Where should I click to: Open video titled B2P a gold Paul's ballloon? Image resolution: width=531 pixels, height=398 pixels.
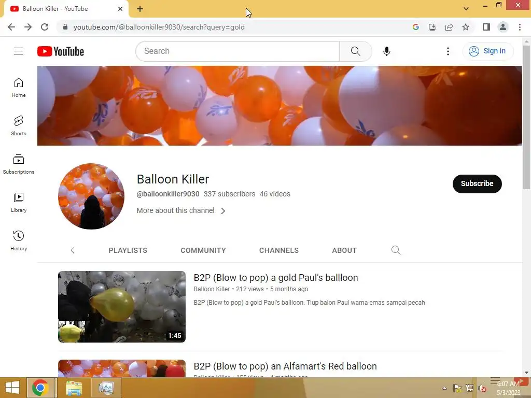276,278
